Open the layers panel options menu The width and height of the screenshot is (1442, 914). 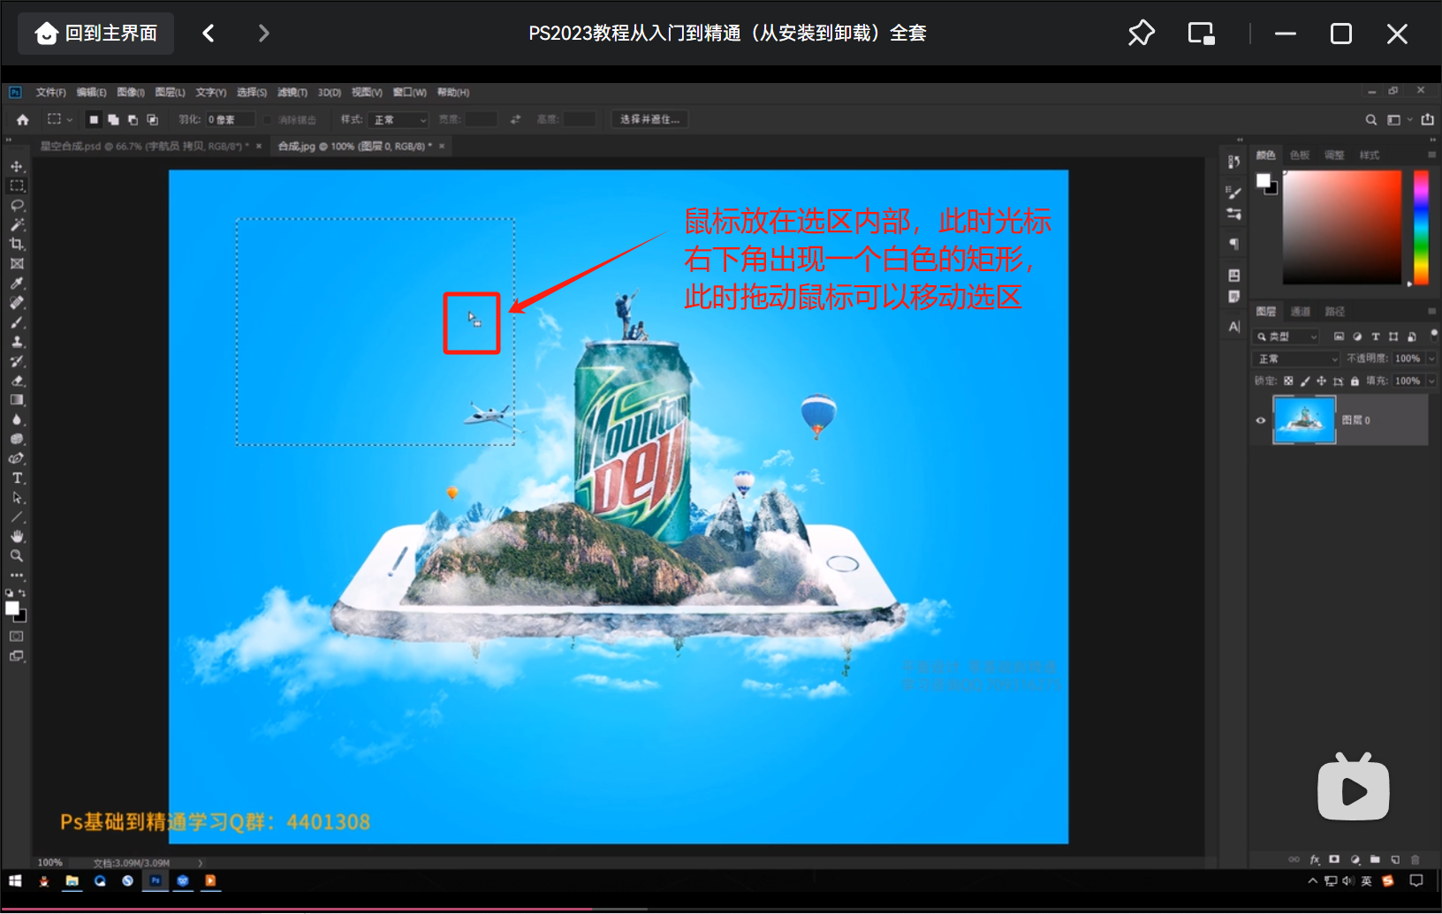tap(1431, 312)
